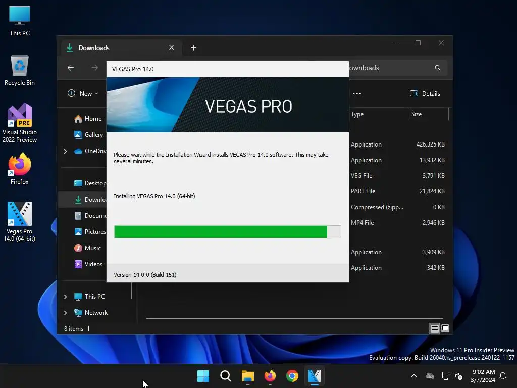Screen dimensions: 517x388
Task: Click the Windows Start button
Action: [203, 376]
